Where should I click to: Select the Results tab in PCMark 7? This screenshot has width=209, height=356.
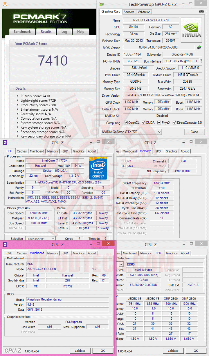pos(46,32)
